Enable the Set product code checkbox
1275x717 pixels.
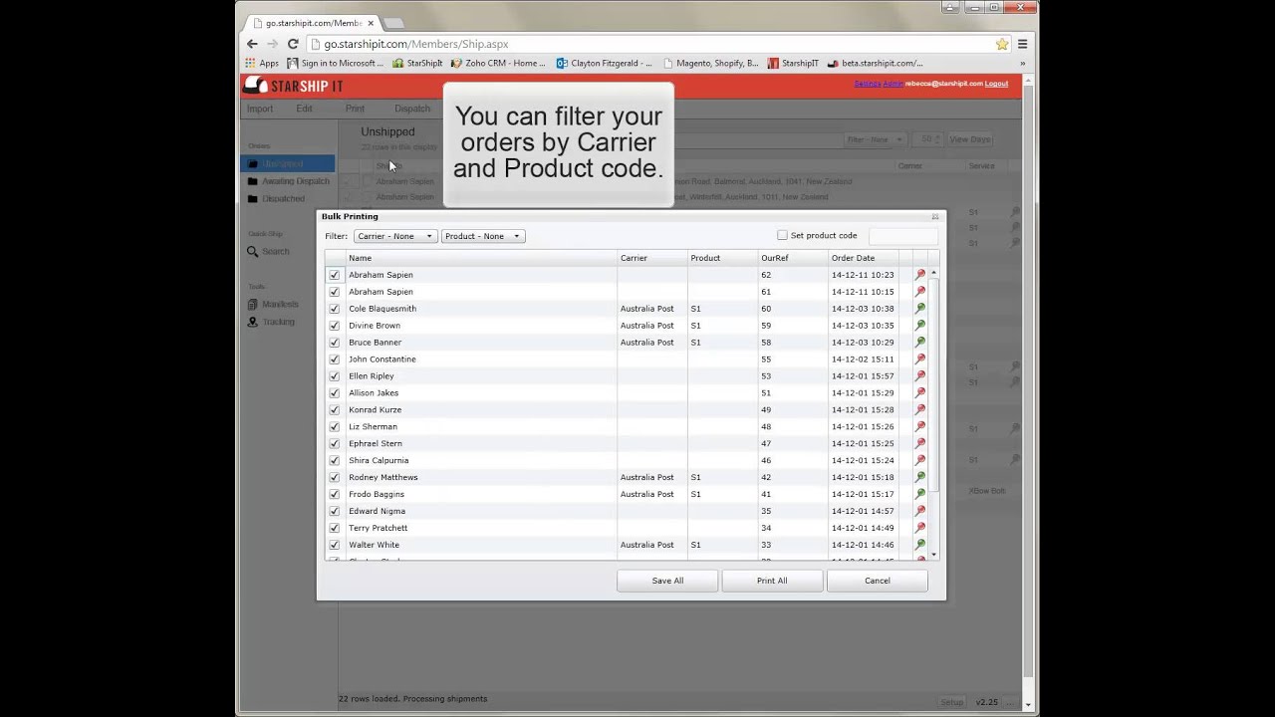point(782,236)
